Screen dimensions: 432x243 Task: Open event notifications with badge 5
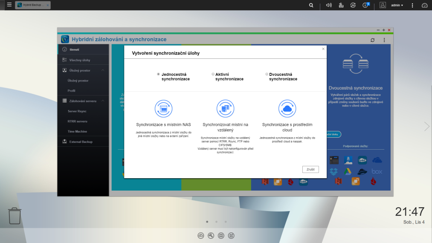tap(365, 5)
